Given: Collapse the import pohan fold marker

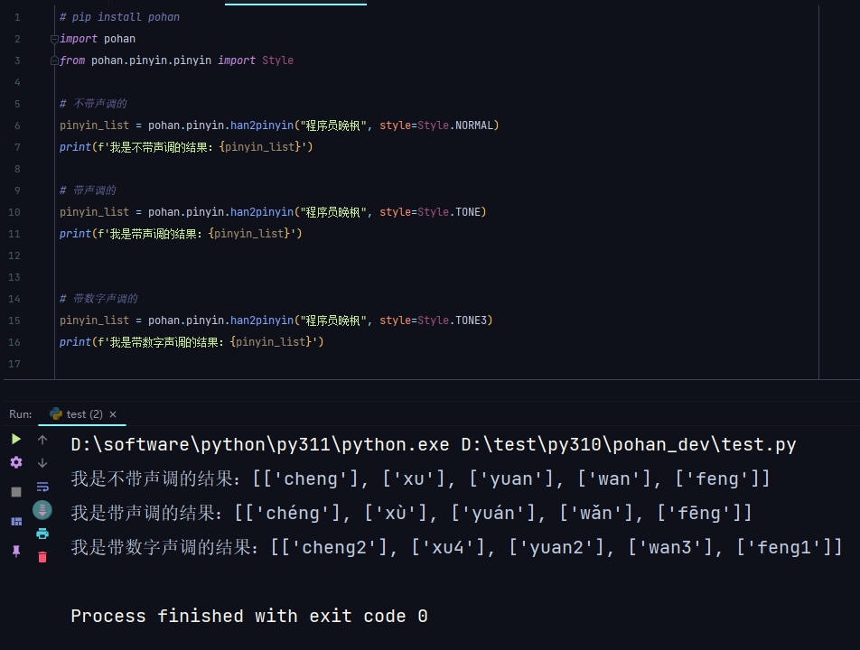Looking at the screenshot, I should (55, 39).
